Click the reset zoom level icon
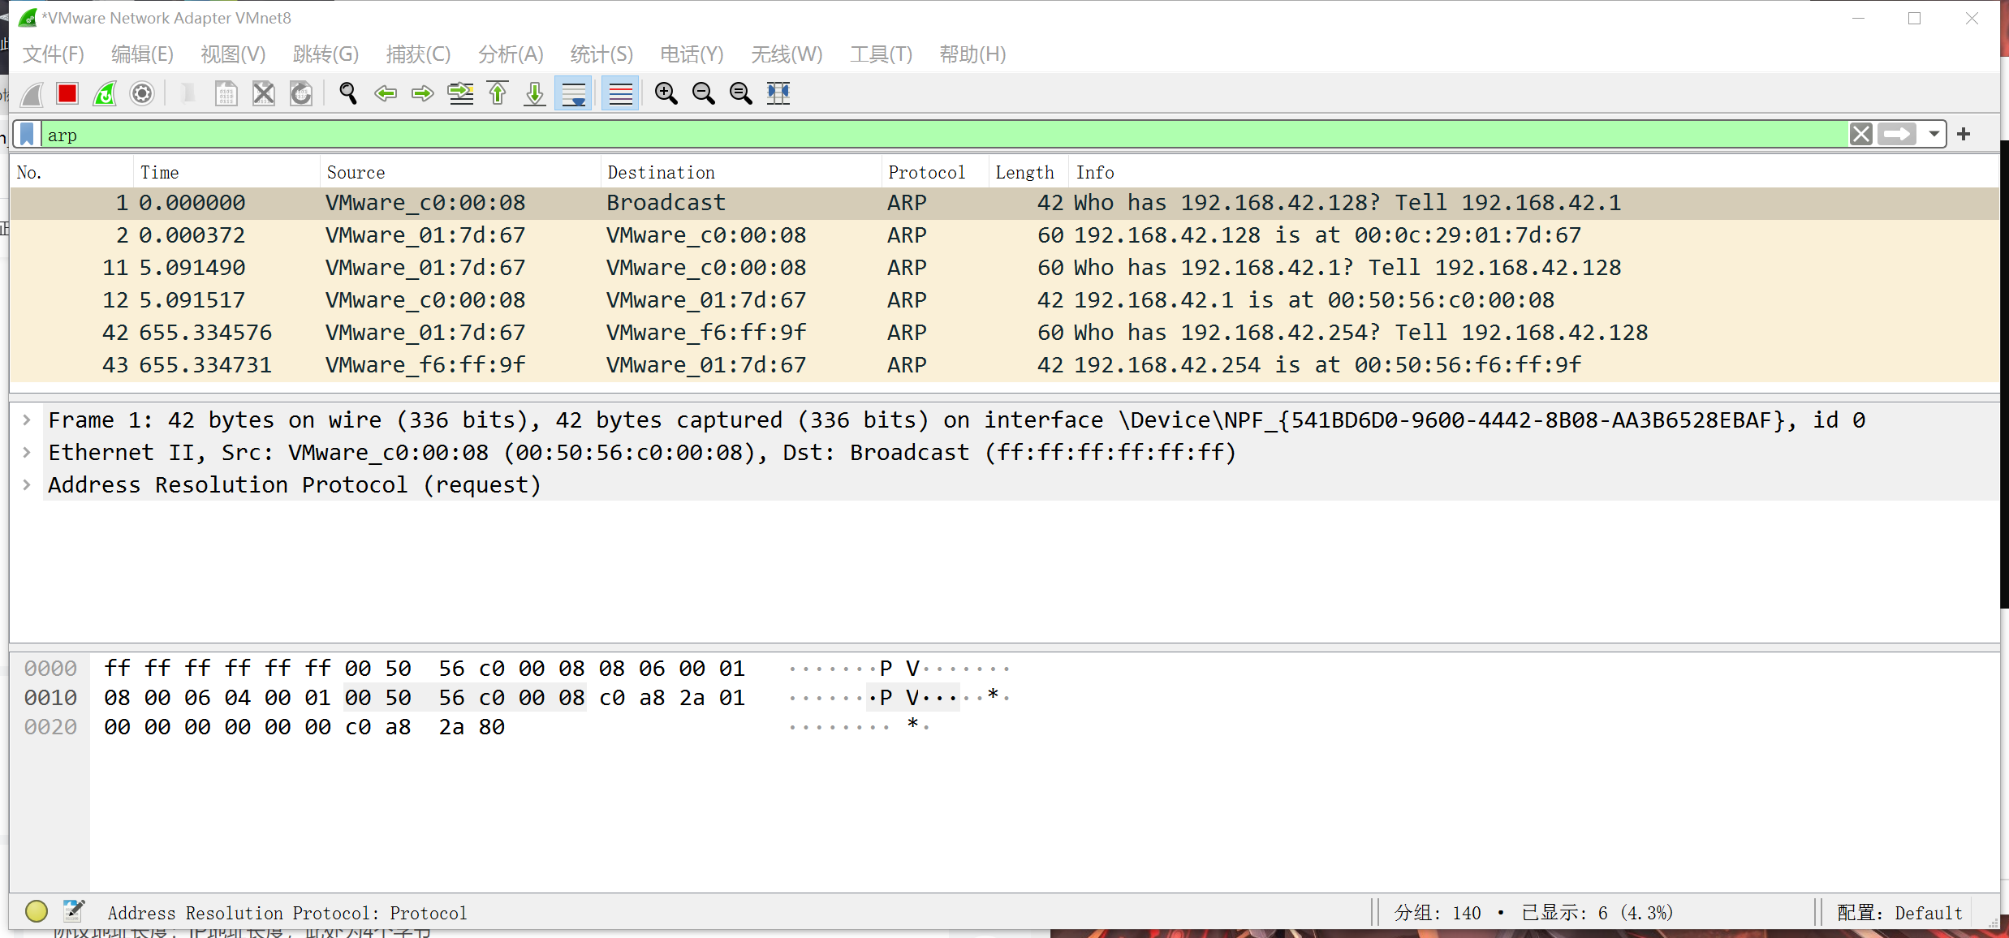The width and height of the screenshot is (2009, 938). tap(739, 93)
